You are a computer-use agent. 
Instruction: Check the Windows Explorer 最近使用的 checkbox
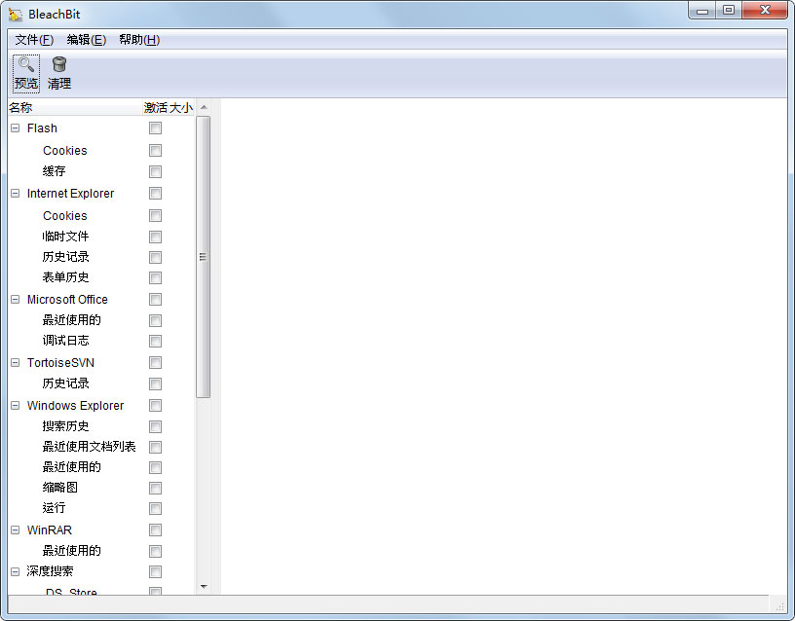tap(155, 467)
